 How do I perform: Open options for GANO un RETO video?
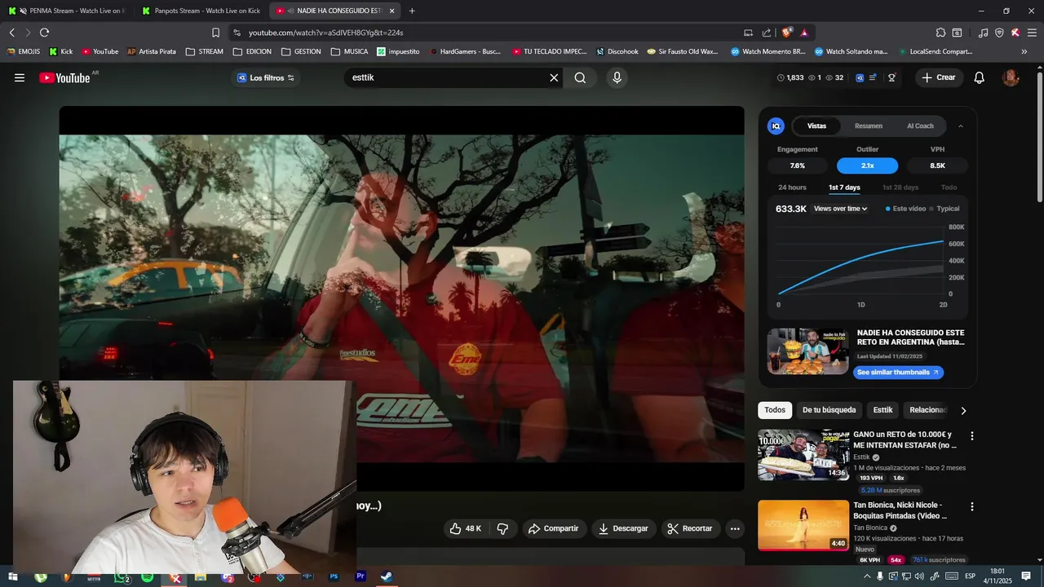click(971, 436)
